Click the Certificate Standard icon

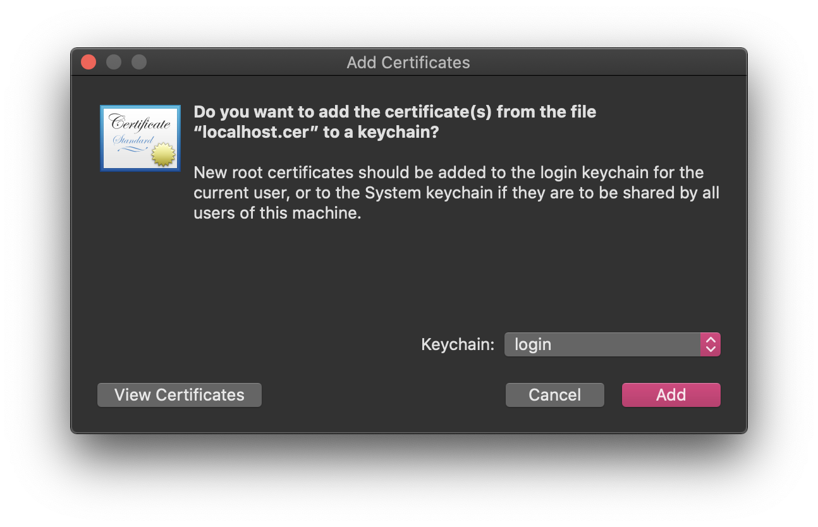pos(140,138)
